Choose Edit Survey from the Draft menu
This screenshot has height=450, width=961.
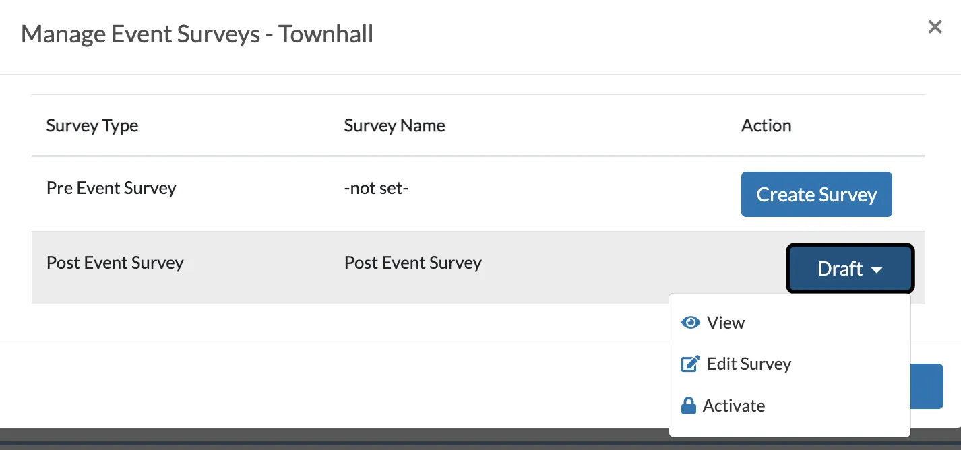coord(790,364)
